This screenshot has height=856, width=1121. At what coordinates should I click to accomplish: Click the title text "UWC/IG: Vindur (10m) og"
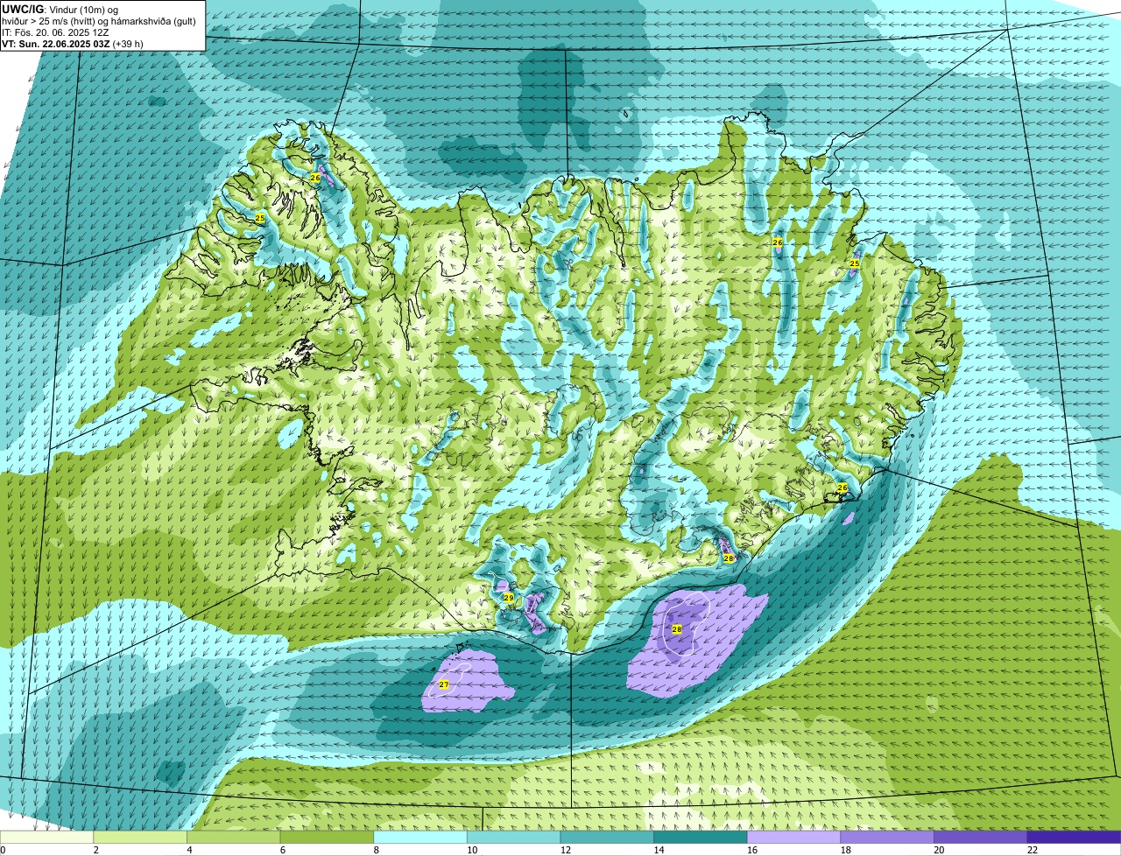coord(60,10)
